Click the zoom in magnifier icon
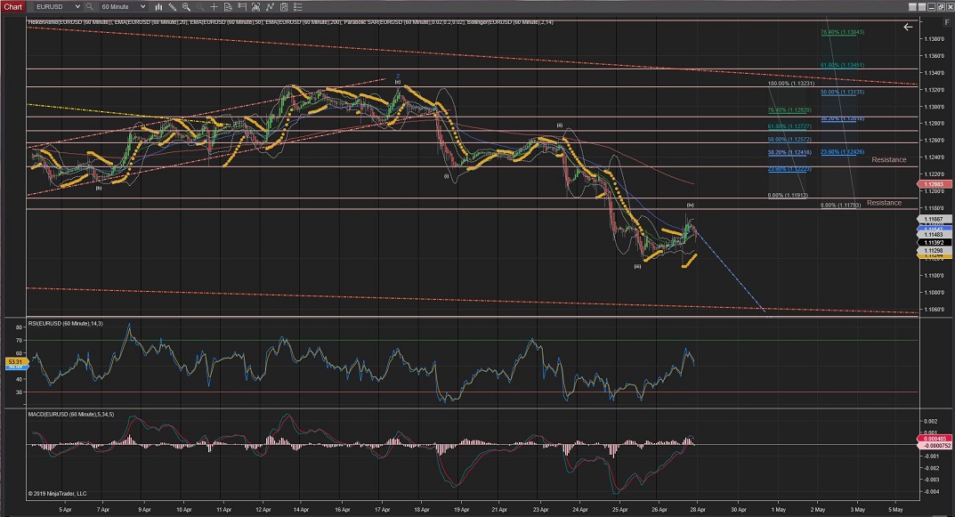Viewport: 955px width, 517px height. 186,6
